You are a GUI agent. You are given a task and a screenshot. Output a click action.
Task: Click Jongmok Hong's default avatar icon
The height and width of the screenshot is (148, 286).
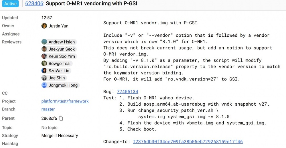click(44, 85)
